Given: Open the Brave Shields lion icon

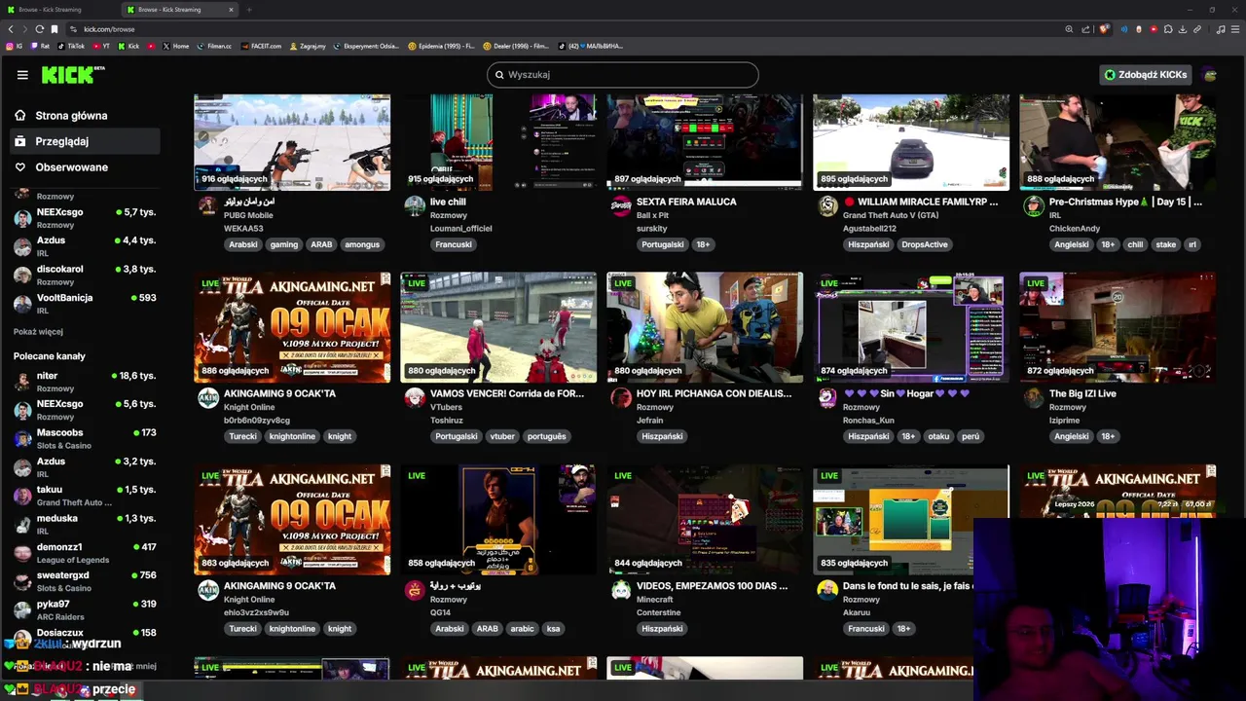Looking at the screenshot, I should tap(1104, 29).
